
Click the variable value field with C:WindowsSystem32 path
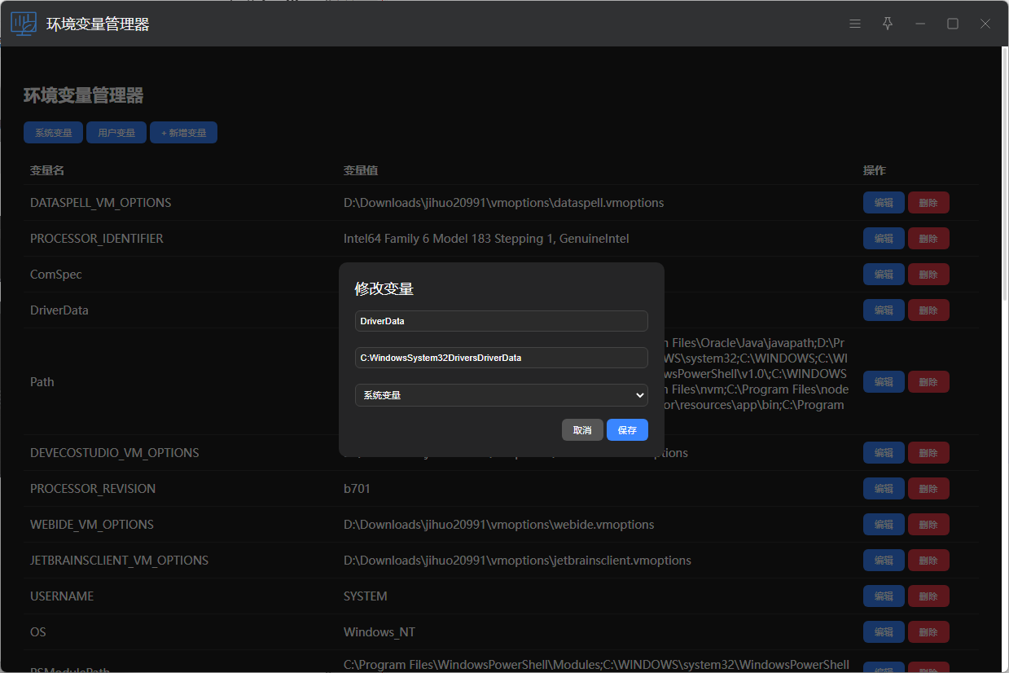(x=501, y=358)
